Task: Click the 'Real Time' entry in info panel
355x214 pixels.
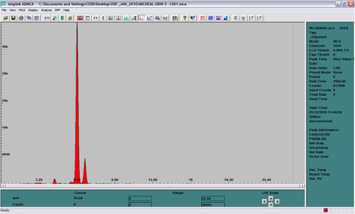Action: tap(327, 81)
